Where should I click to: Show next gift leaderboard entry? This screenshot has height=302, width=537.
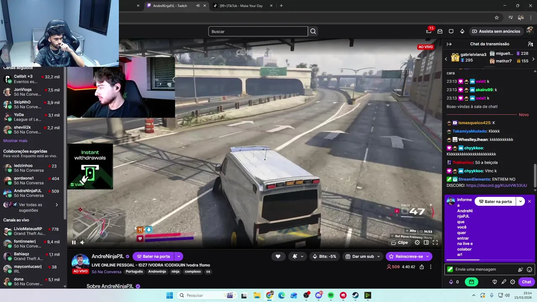pos(533,59)
